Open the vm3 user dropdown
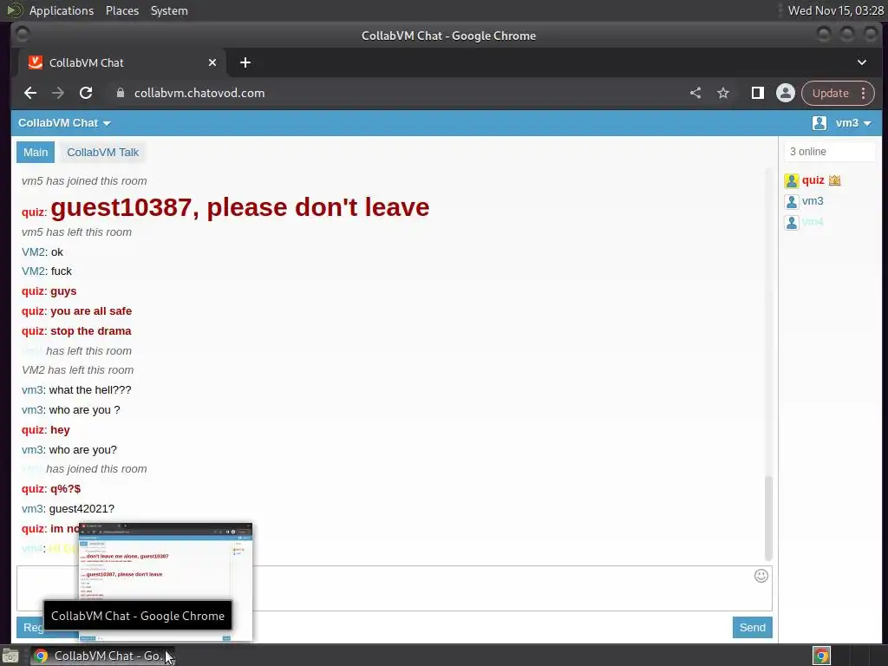The height and width of the screenshot is (666, 888). pyautogui.click(x=853, y=123)
